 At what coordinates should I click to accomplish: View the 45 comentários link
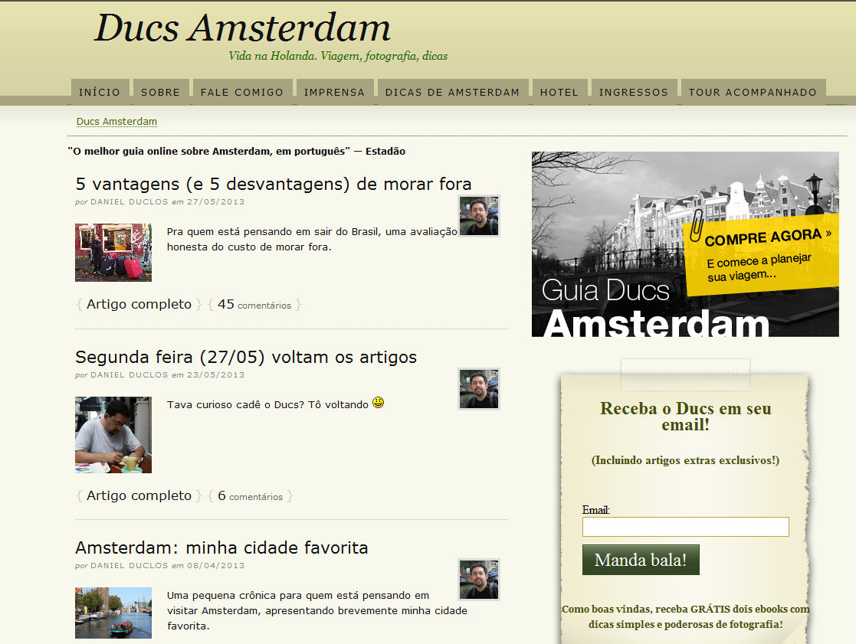coord(254,305)
